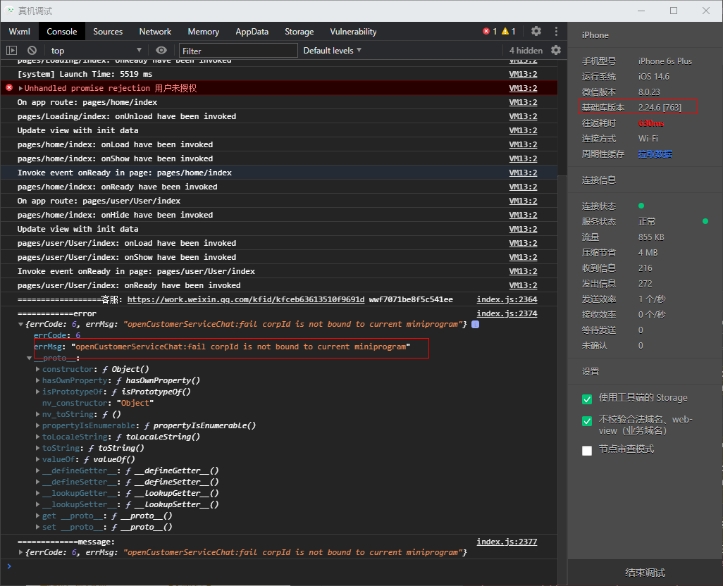Maximize the 真机调试 window
The width and height of the screenshot is (723, 586).
(674, 11)
